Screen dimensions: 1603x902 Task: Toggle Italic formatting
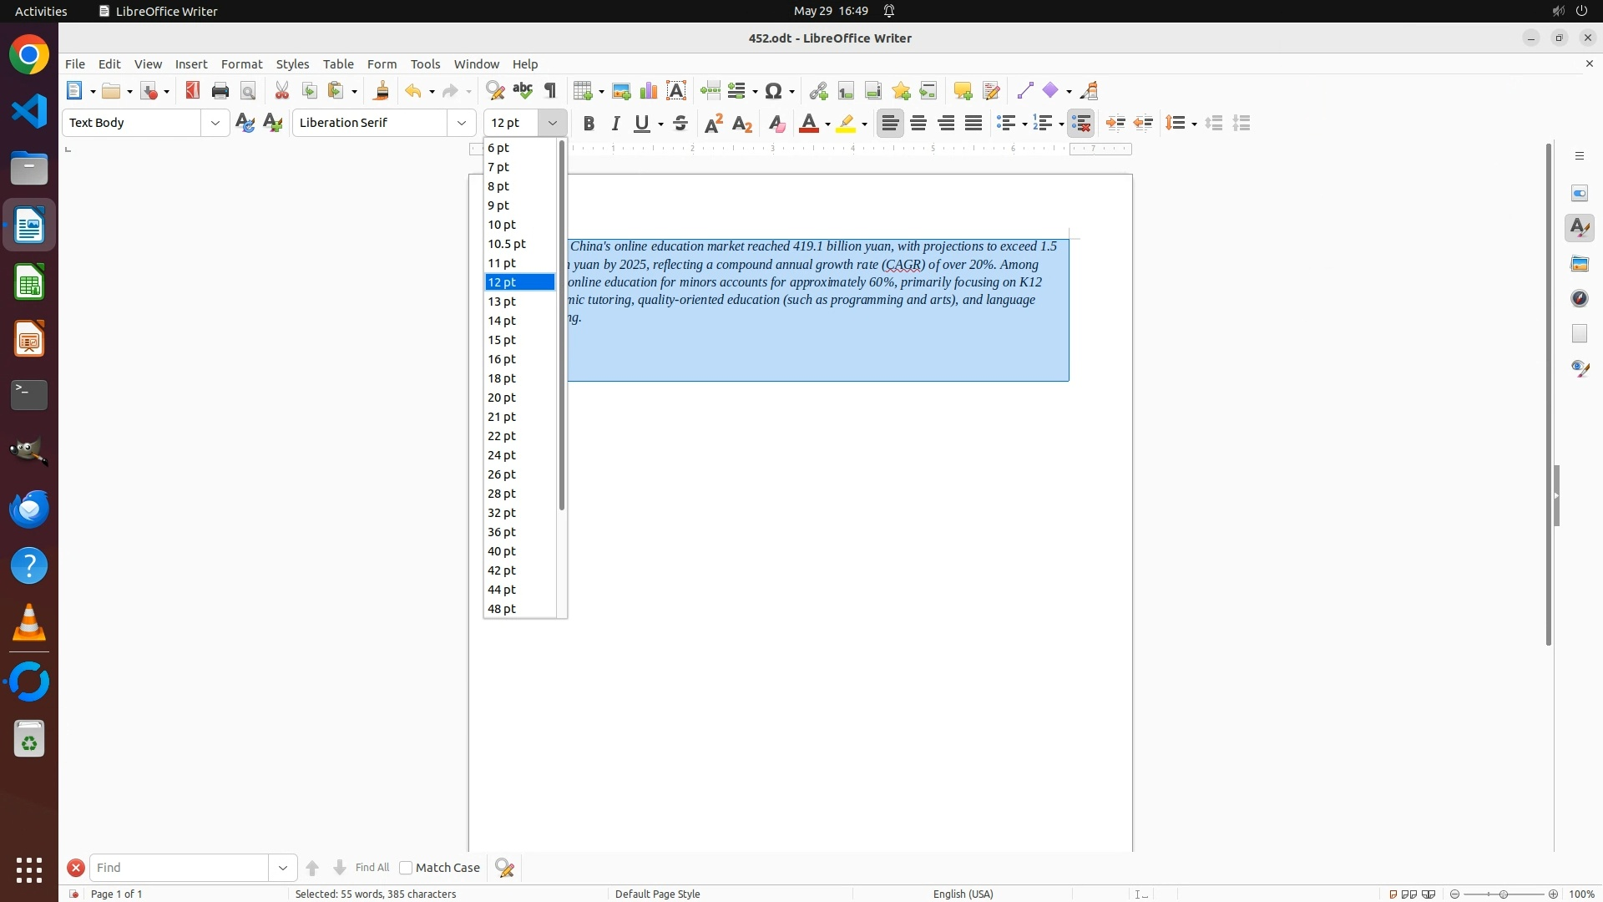(615, 124)
